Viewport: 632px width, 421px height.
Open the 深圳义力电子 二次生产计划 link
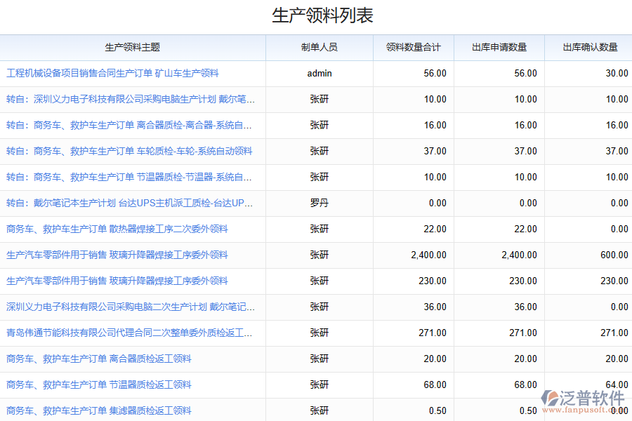click(130, 307)
